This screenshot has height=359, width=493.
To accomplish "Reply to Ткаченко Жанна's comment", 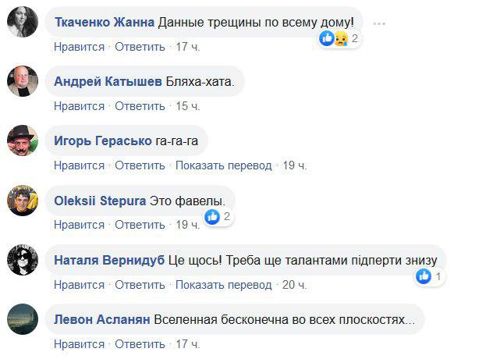I will pos(140,47).
